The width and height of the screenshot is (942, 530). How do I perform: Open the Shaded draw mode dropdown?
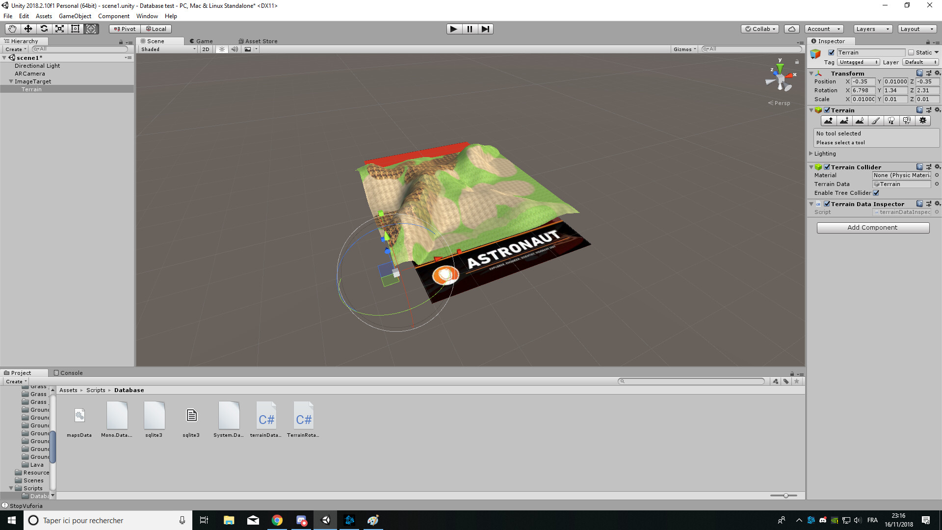[167, 49]
